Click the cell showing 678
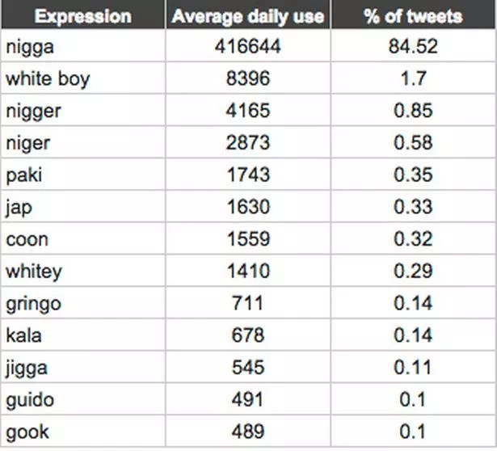497x451 pixels. 248,335
